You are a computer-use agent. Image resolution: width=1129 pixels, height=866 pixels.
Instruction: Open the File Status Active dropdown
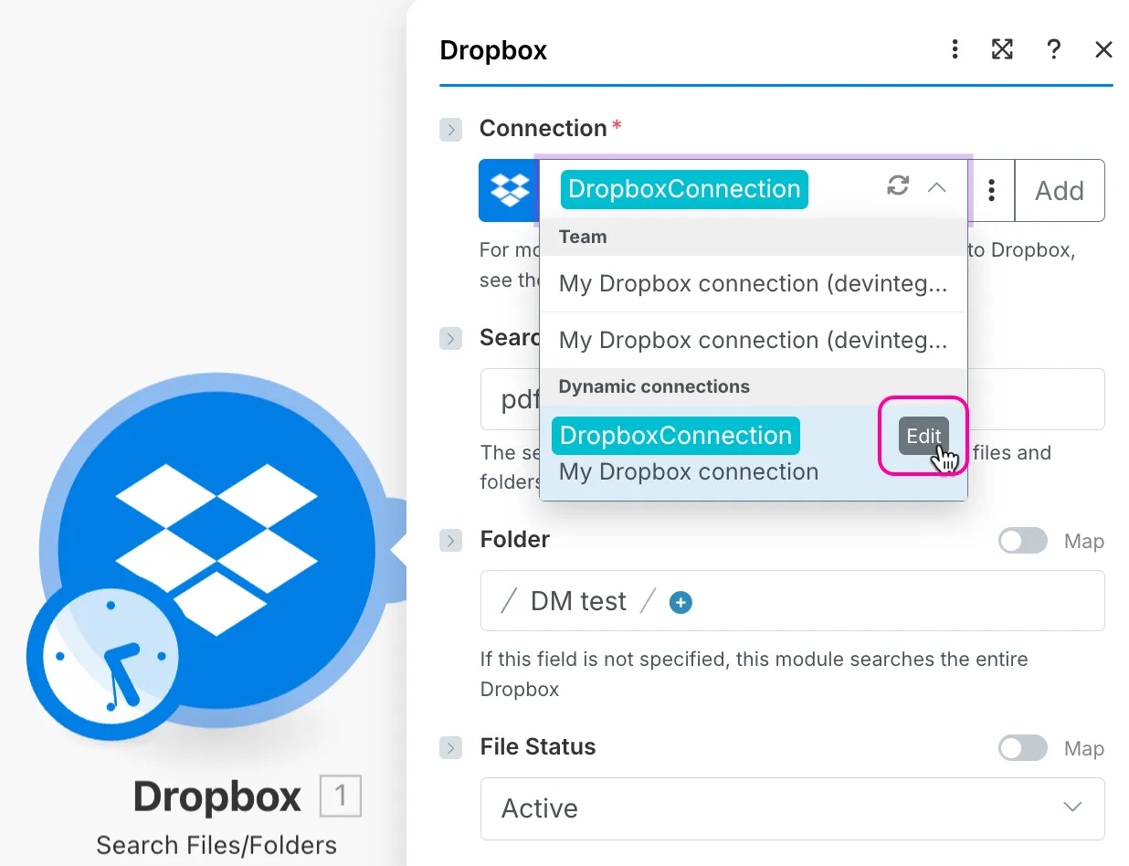click(x=792, y=808)
